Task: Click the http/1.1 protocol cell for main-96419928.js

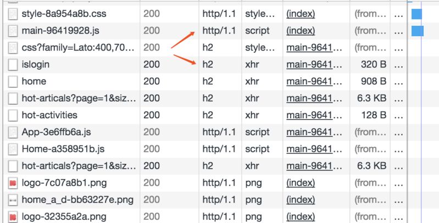Action: [x=219, y=31]
